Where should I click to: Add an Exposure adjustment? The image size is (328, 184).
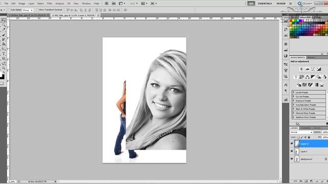pos(319,69)
